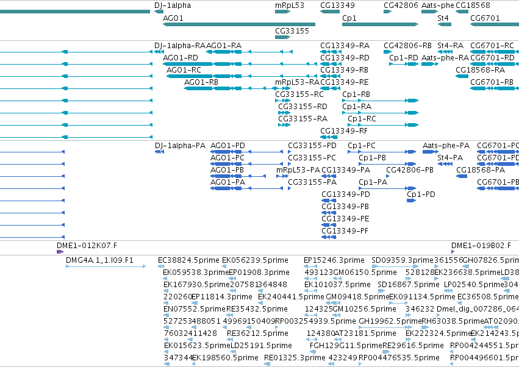The height and width of the screenshot is (367, 519).
Task: Open CDS feature DJ-1alpha-PA
Action: (160, 152)
